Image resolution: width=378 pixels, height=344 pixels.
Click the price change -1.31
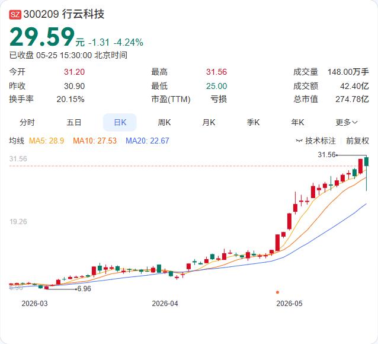click(99, 43)
